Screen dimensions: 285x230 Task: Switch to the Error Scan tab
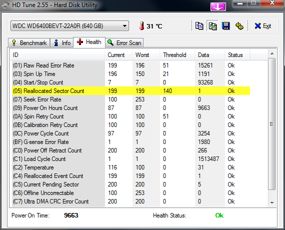click(x=124, y=43)
